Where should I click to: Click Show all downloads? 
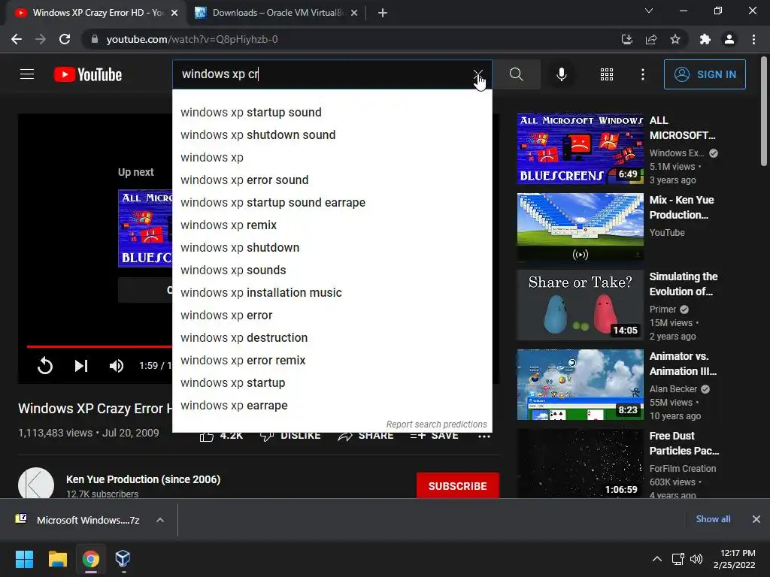pyautogui.click(x=713, y=519)
